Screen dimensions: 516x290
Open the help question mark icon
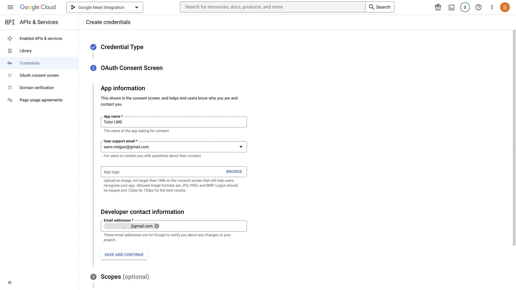(x=478, y=7)
